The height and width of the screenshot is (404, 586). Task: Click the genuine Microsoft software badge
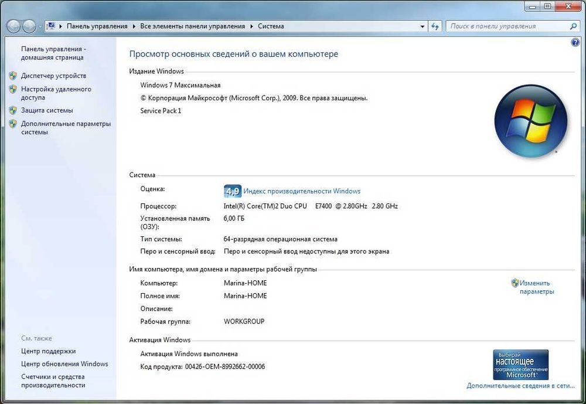coord(520,364)
